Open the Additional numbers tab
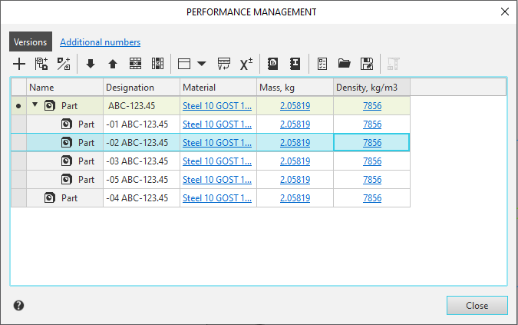 point(100,42)
